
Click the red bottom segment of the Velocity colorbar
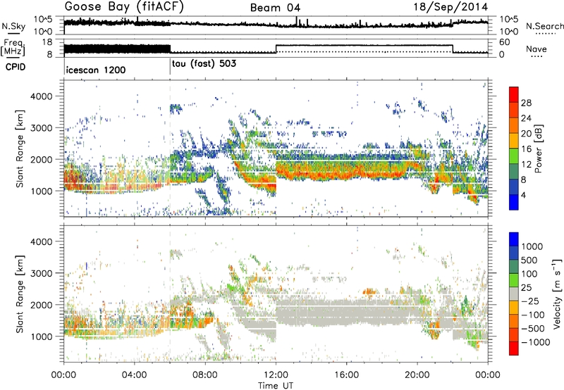(x=514, y=348)
